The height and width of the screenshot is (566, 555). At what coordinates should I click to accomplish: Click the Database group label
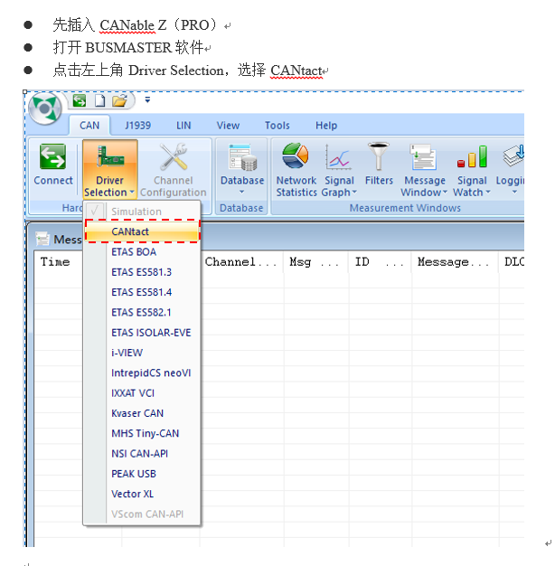tap(241, 208)
